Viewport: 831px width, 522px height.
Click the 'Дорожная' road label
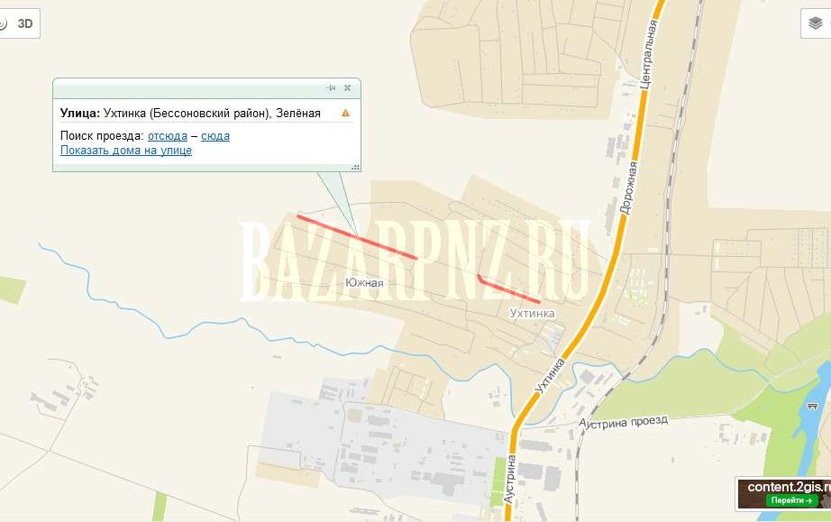tap(629, 188)
